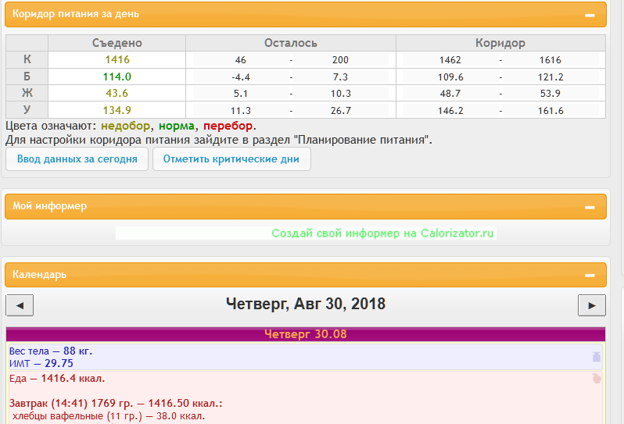
Task: Click the Четверг 30.08 purple day header
Action: [x=305, y=334]
